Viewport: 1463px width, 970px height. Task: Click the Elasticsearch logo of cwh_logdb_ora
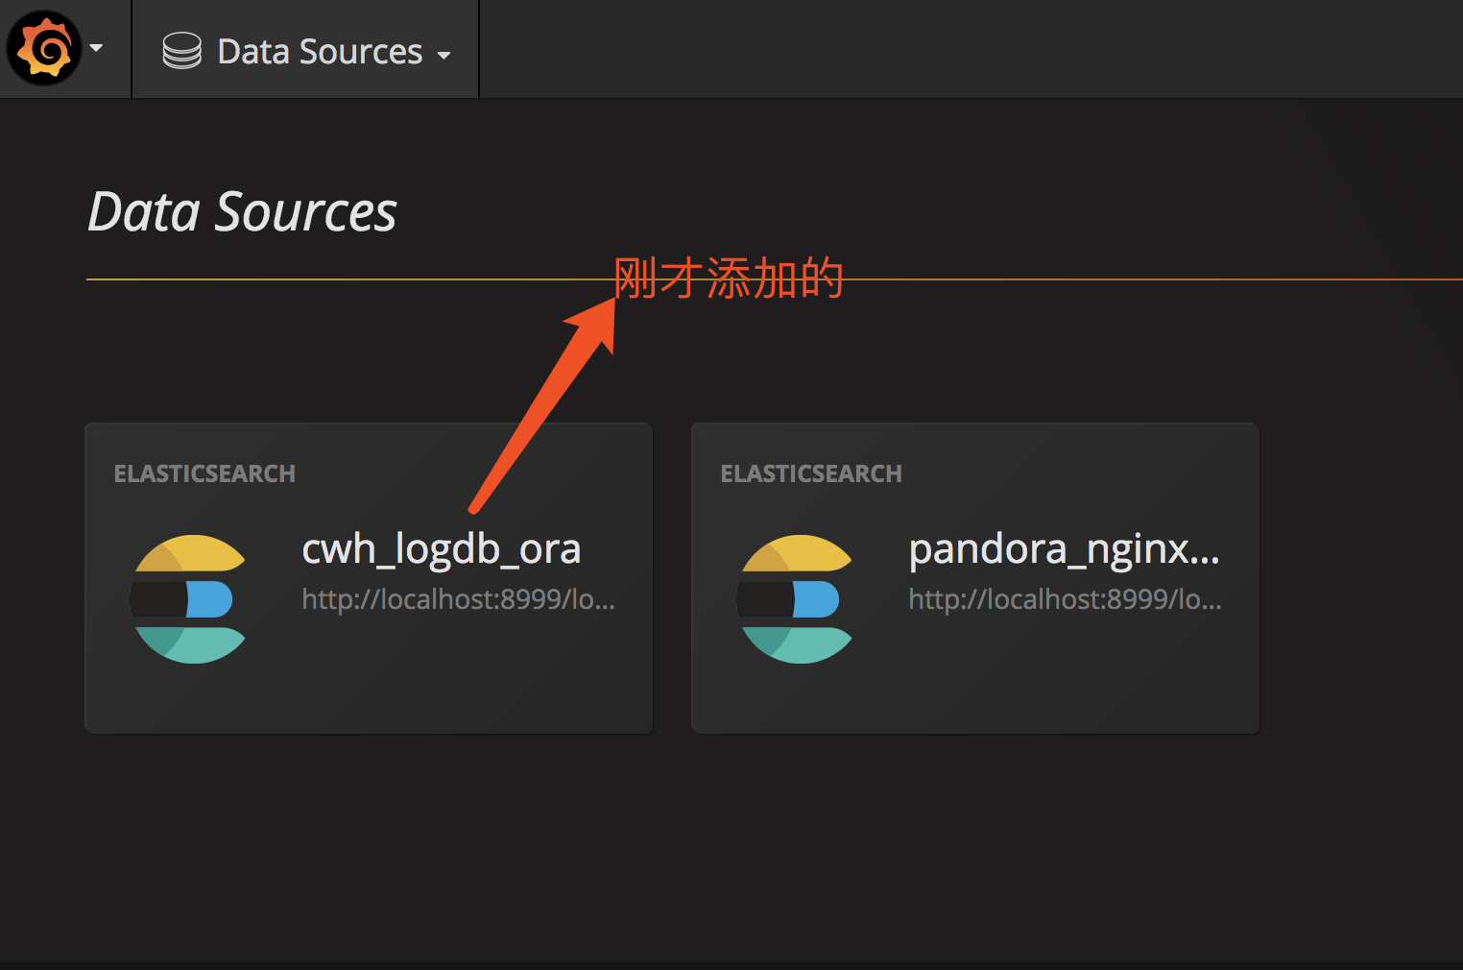(189, 598)
